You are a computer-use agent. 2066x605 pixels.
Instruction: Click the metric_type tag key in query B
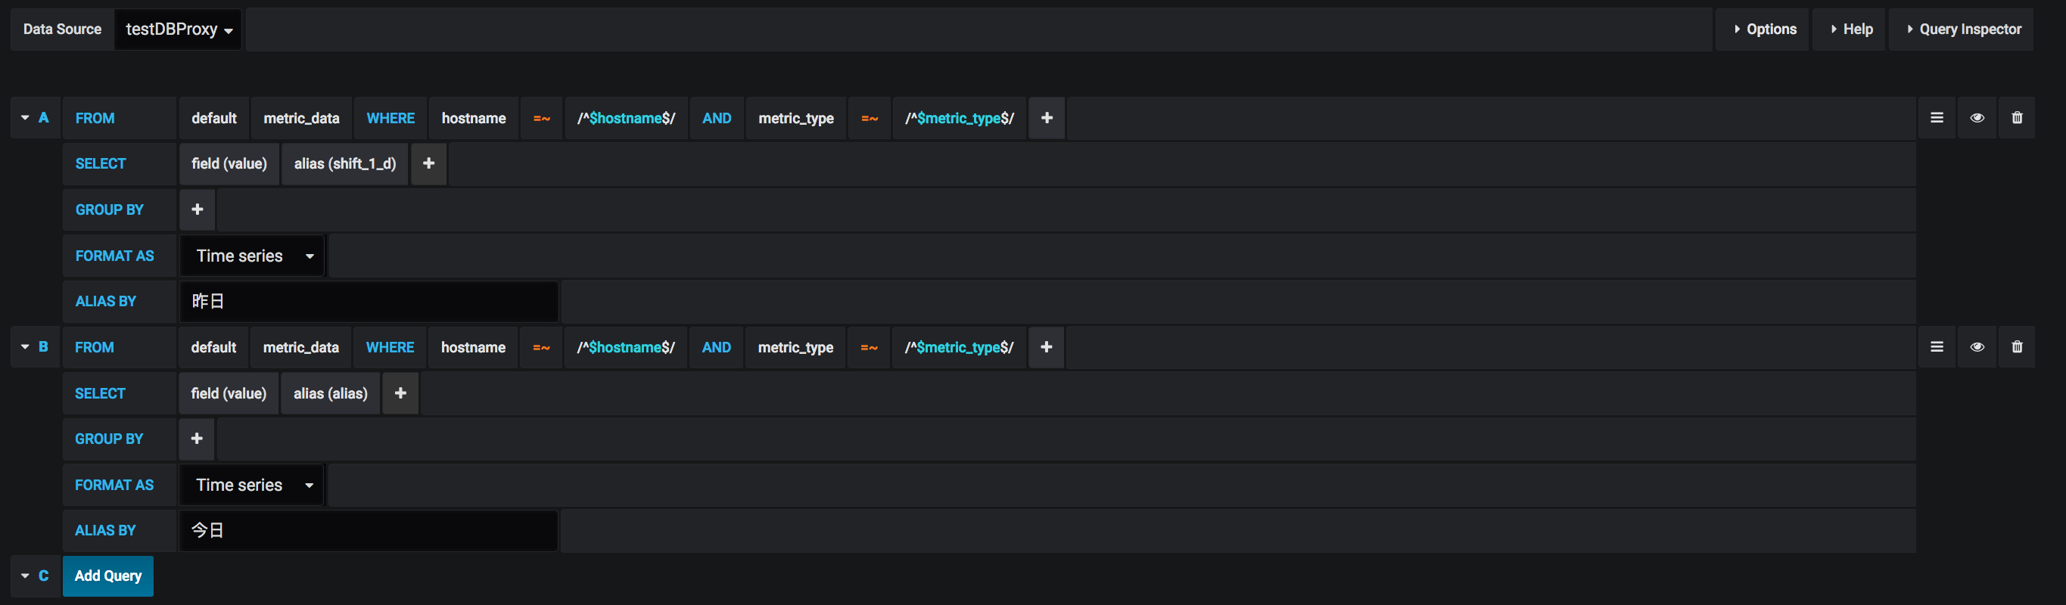tap(795, 347)
